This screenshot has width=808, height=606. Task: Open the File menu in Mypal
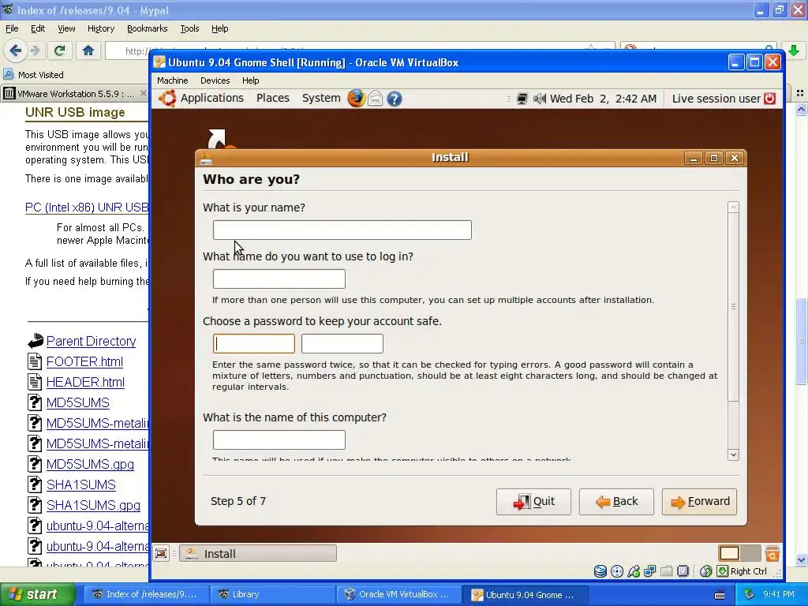pos(12,29)
